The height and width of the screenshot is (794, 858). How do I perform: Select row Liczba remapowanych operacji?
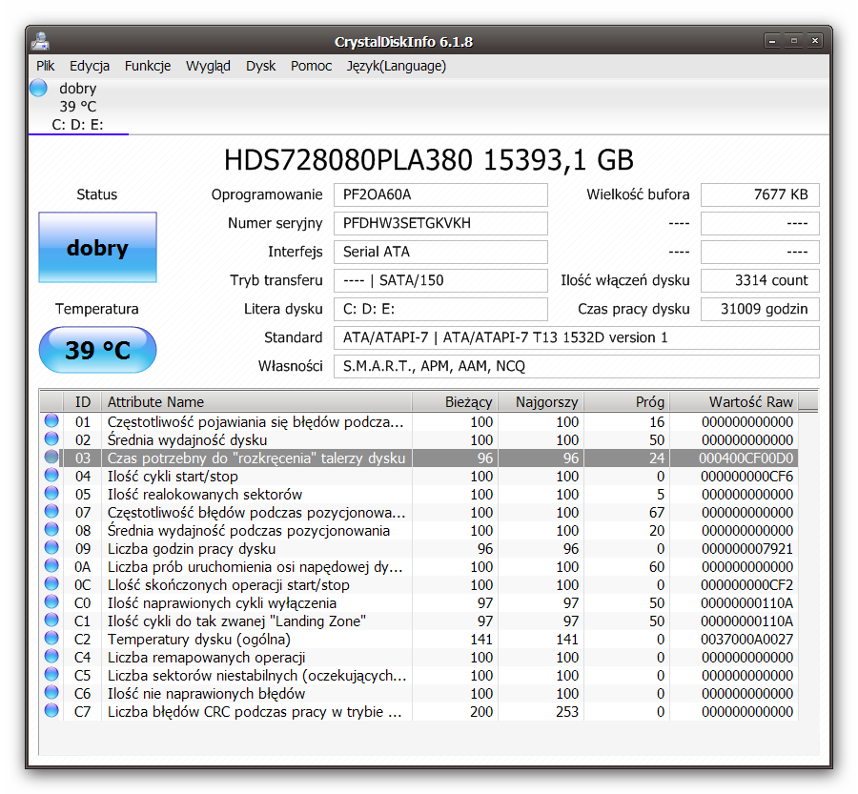(x=419, y=657)
